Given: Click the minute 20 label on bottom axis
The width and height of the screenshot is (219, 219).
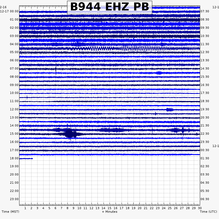Looking at the screenshot, I should pyautogui.click(x=140, y=208).
